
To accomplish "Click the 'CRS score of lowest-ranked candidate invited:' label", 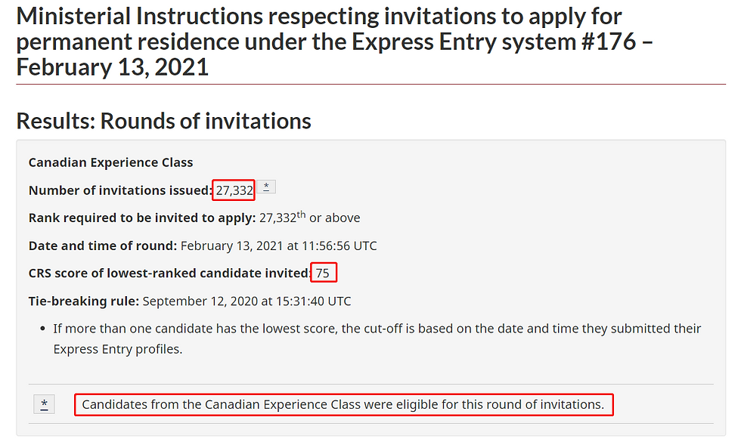I will tap(169, 273).
